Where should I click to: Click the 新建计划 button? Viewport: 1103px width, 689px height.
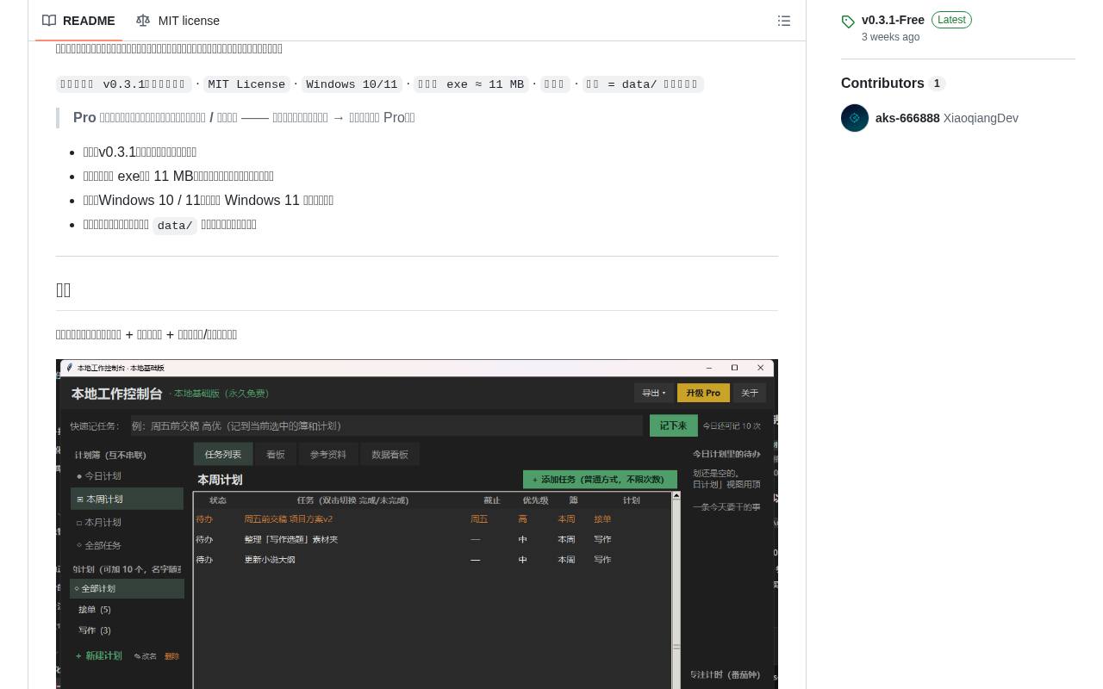[99, 655]
